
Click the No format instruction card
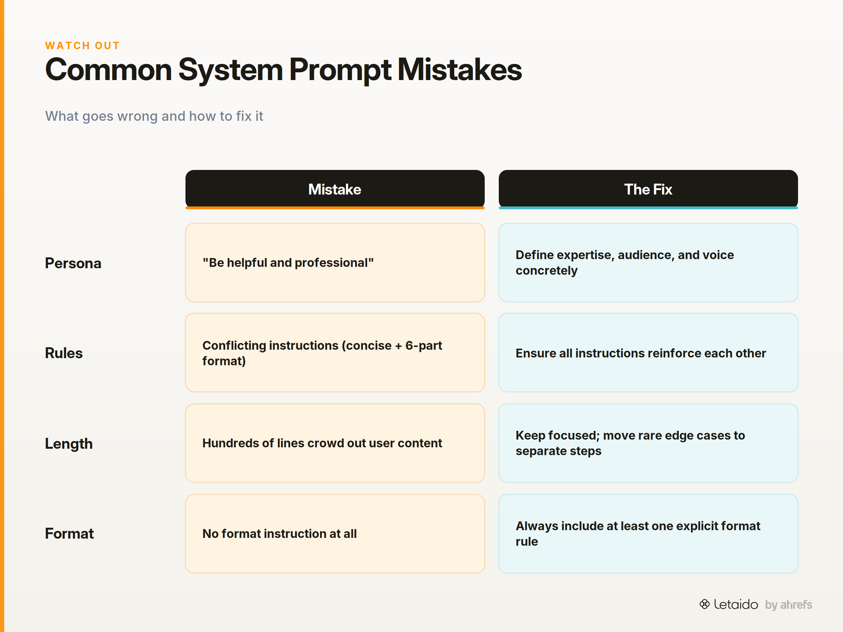[335, 534]
